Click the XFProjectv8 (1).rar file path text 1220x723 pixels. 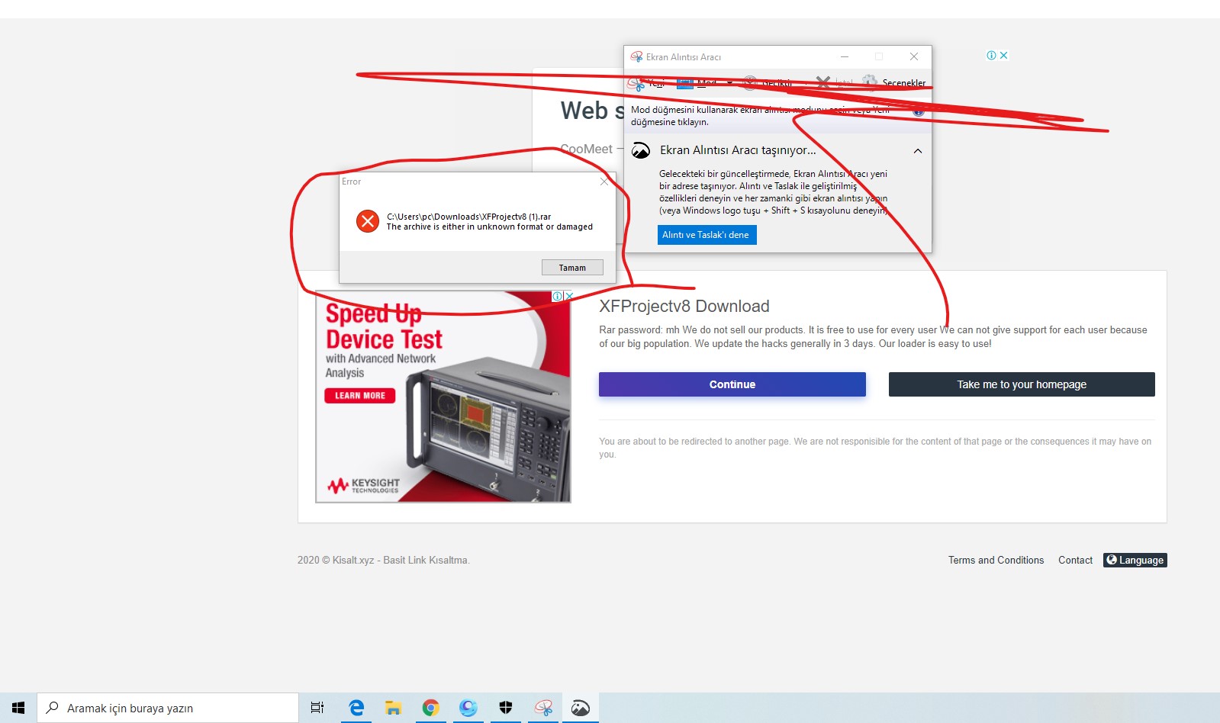[468, 217]
